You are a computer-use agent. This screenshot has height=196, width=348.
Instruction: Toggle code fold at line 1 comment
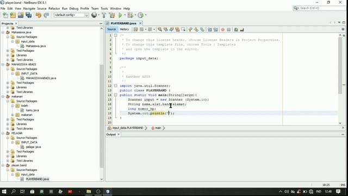click(x=116, y=35)
